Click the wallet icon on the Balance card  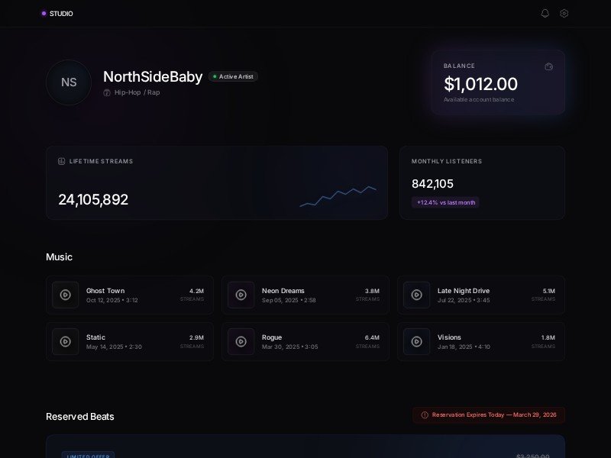click(549, 66)
